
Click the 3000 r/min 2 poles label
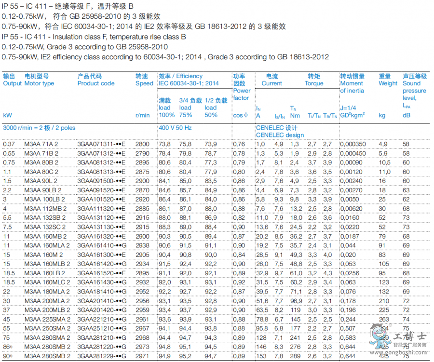pyautogui.click(x=39, y=128)
